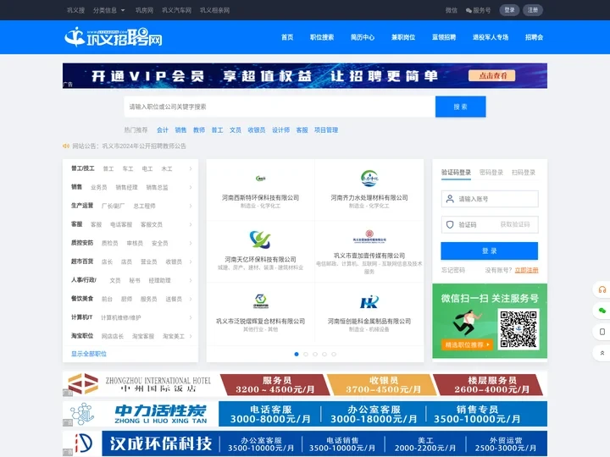610x457 pixels.
Task: Switch to 密码登录 tab
Action: click(491, 172)
